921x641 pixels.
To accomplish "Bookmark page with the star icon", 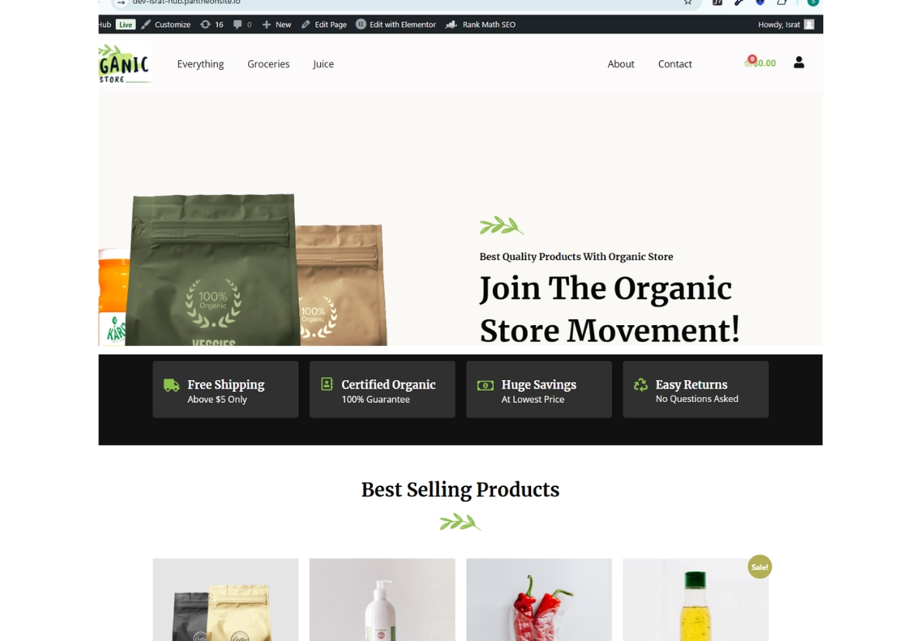I will pyautogui.click(x=687, y=2).
